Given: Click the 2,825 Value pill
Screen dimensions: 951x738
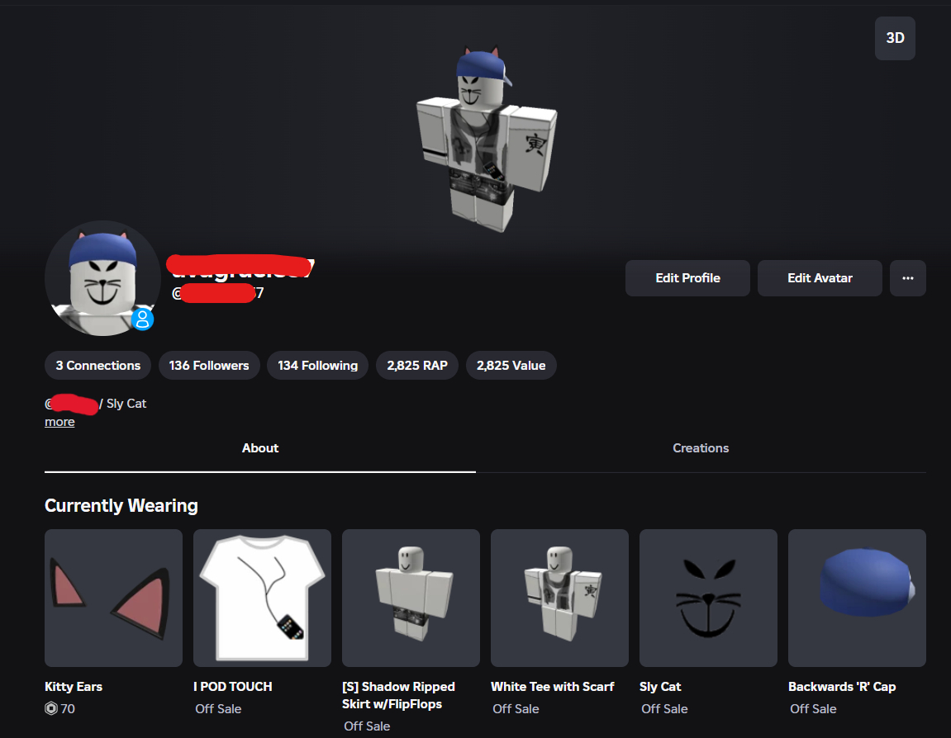Looking at the screenshot, I should click(511, 366).
